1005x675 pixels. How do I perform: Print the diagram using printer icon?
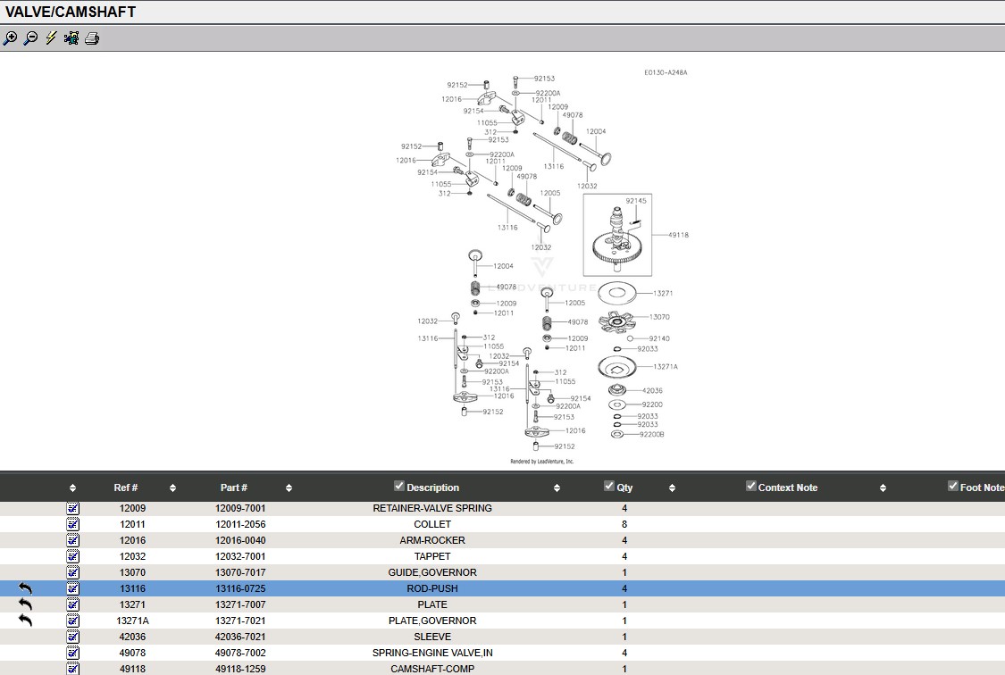point(92,38)
